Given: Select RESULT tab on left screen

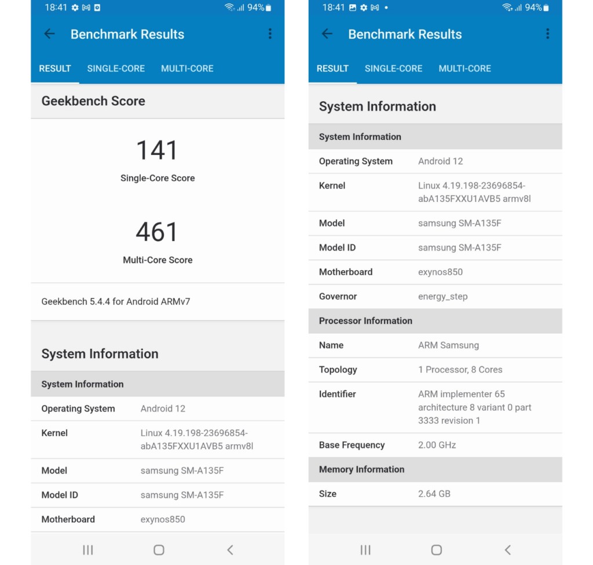Looking at the screenshot, I should click(x=55, y=68).
